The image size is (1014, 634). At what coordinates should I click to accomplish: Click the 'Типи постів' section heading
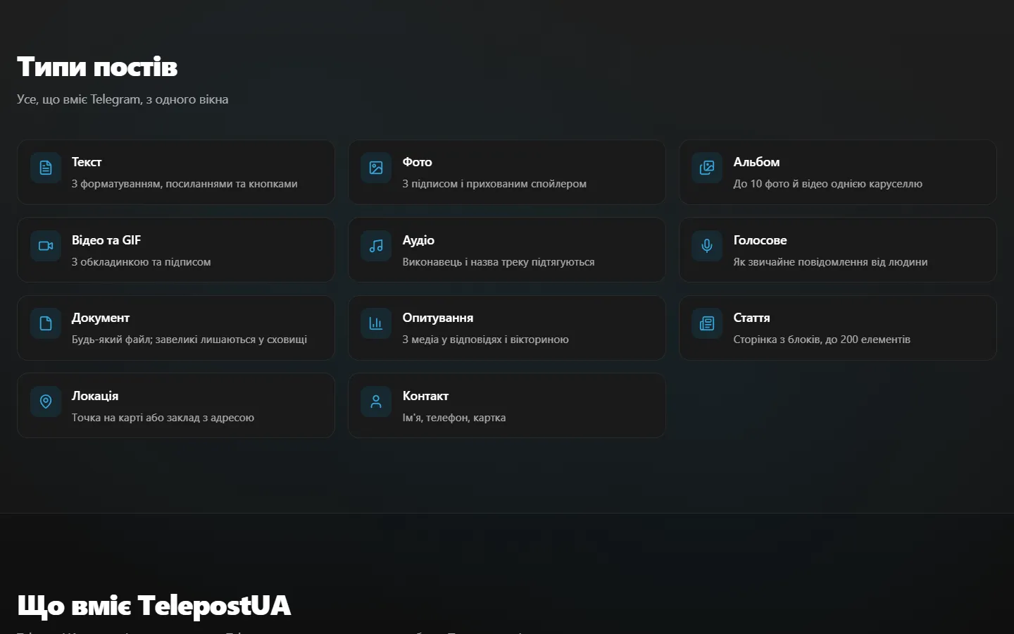tap(97, 67)
